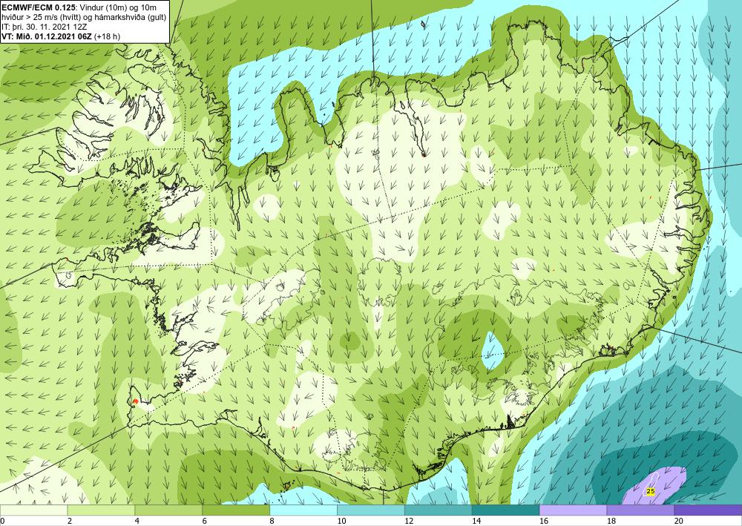Select the 6–8 m/s dark green swatch
The width and height of the screenshot is (742, 526).
coord(236,510)
